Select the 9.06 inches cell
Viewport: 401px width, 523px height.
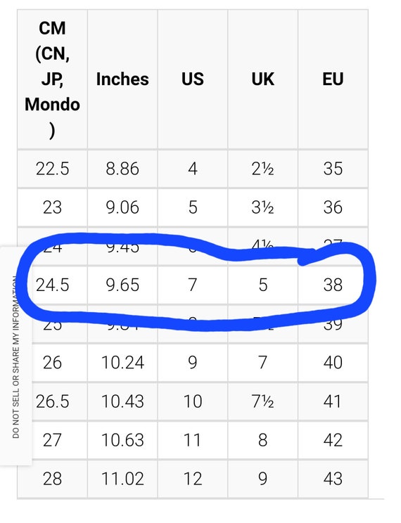click(122, 207)
